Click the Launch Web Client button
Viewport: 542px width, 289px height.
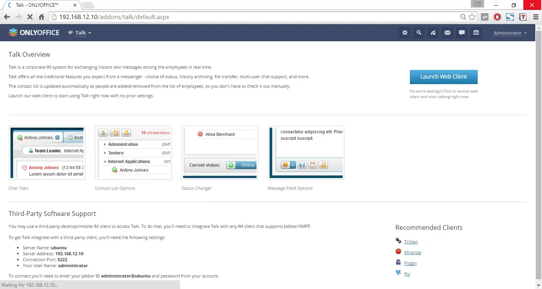[444, 77]
